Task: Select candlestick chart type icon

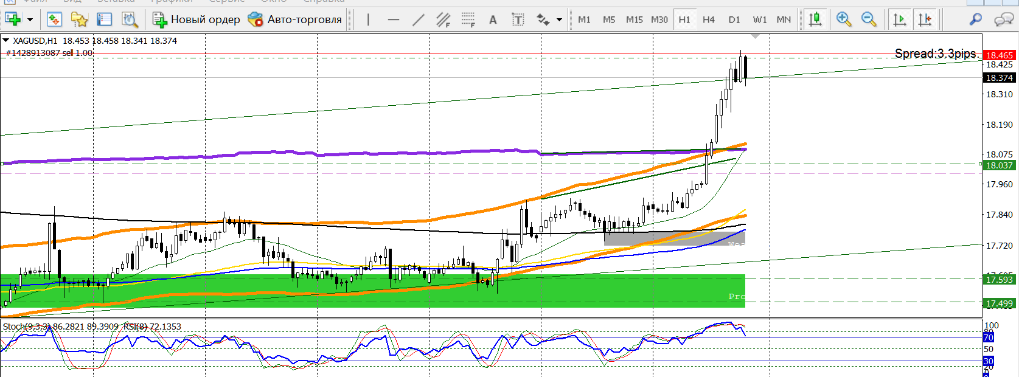Action: (815, 19)
